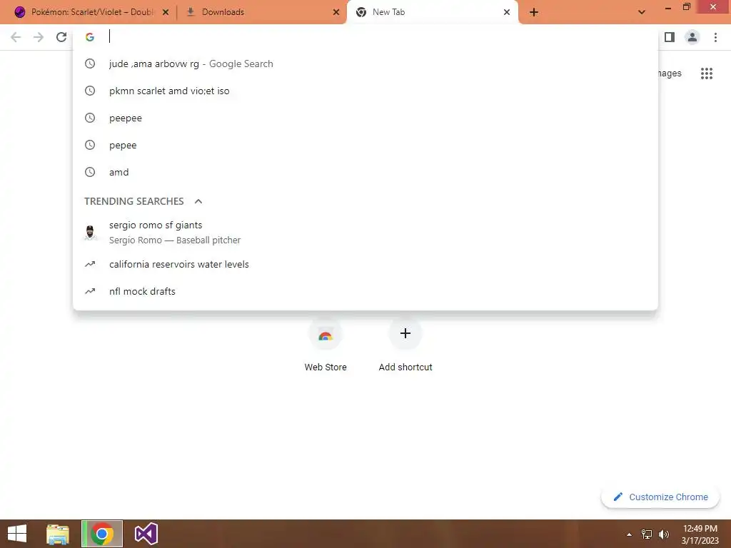The image size is (731, 548).
Task: Choose the "peepee" history suggestion
Action: (x=365, y=118)
